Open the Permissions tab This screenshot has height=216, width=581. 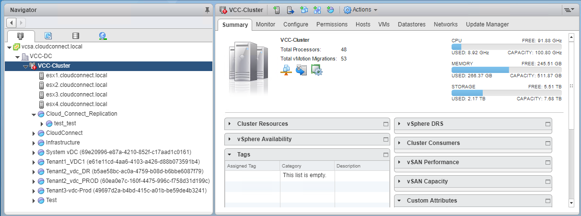pos(332,24)
